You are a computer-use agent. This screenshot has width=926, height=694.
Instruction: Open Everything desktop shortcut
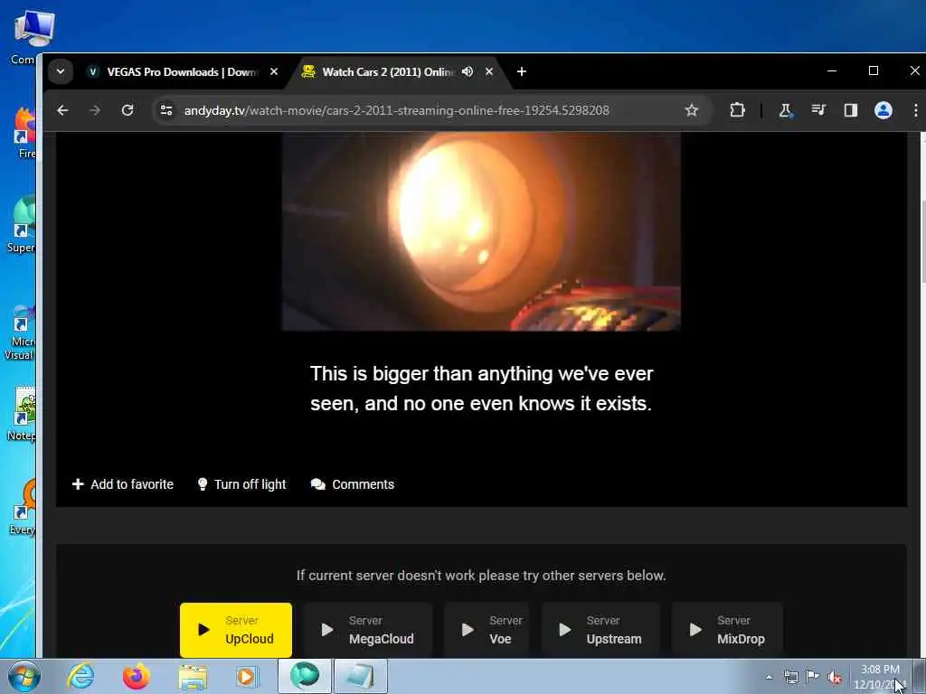tap(23, 508)
